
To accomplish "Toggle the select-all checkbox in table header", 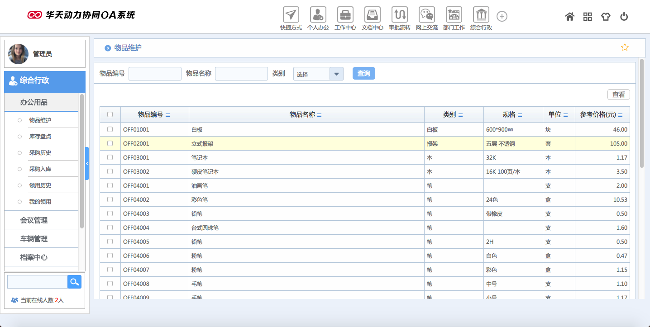I will pyautogui.click(x=110, y=114).
